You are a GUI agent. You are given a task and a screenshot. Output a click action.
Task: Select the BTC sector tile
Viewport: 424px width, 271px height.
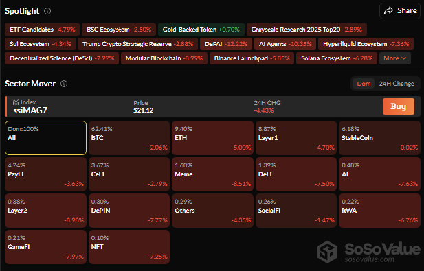click(x=129, y=138)
